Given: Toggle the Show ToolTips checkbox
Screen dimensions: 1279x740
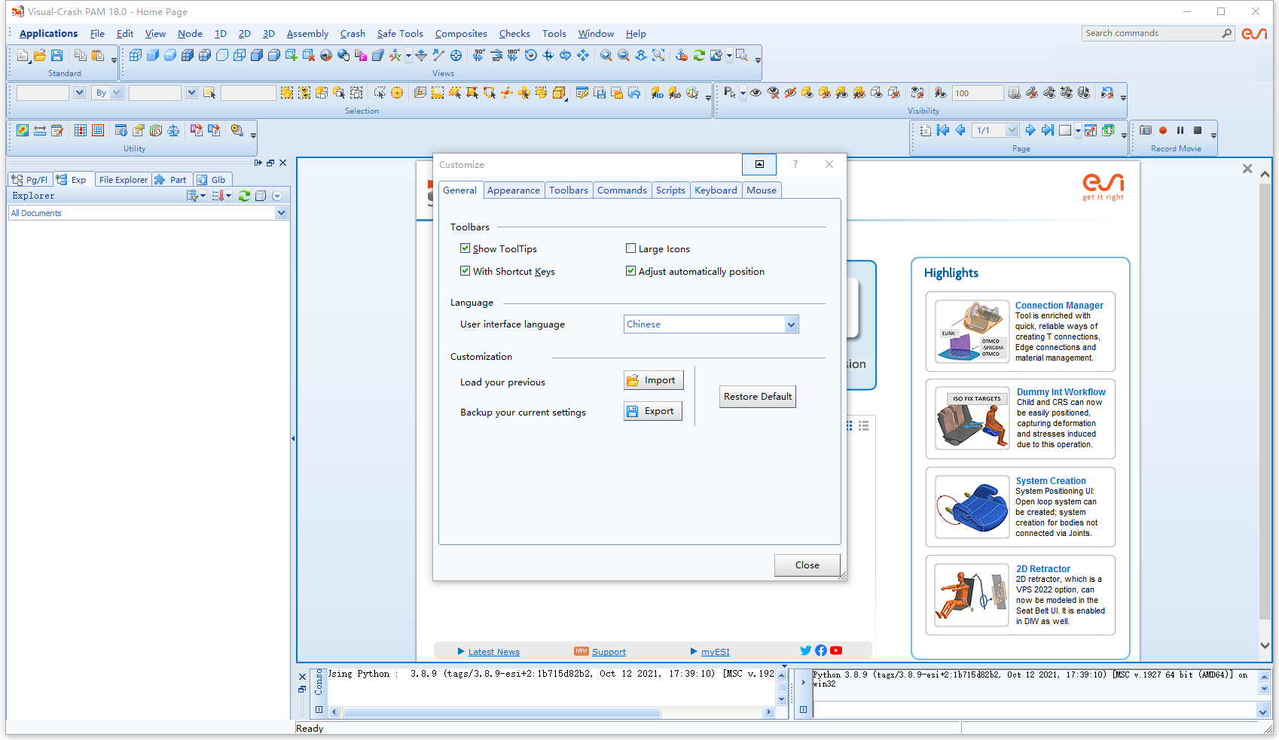Looking at the screenshot, I should [466, 248].
